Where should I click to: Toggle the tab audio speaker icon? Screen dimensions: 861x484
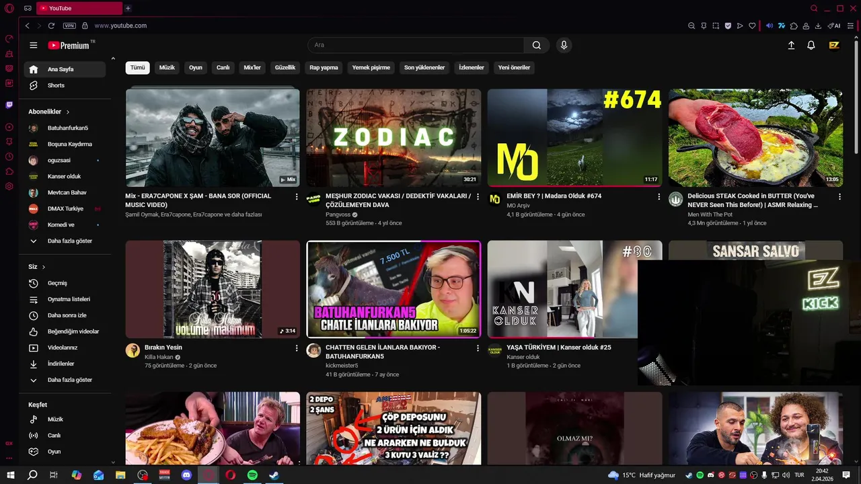[x=770, y=26]
